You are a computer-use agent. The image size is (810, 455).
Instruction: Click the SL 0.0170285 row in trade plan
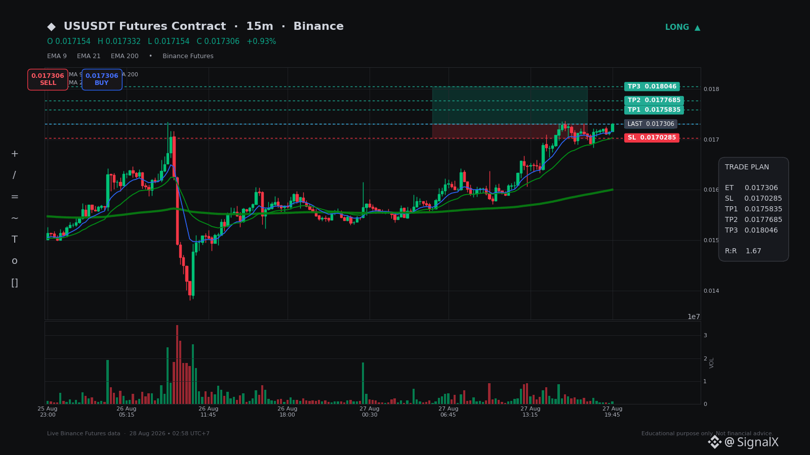coord(753,199)
